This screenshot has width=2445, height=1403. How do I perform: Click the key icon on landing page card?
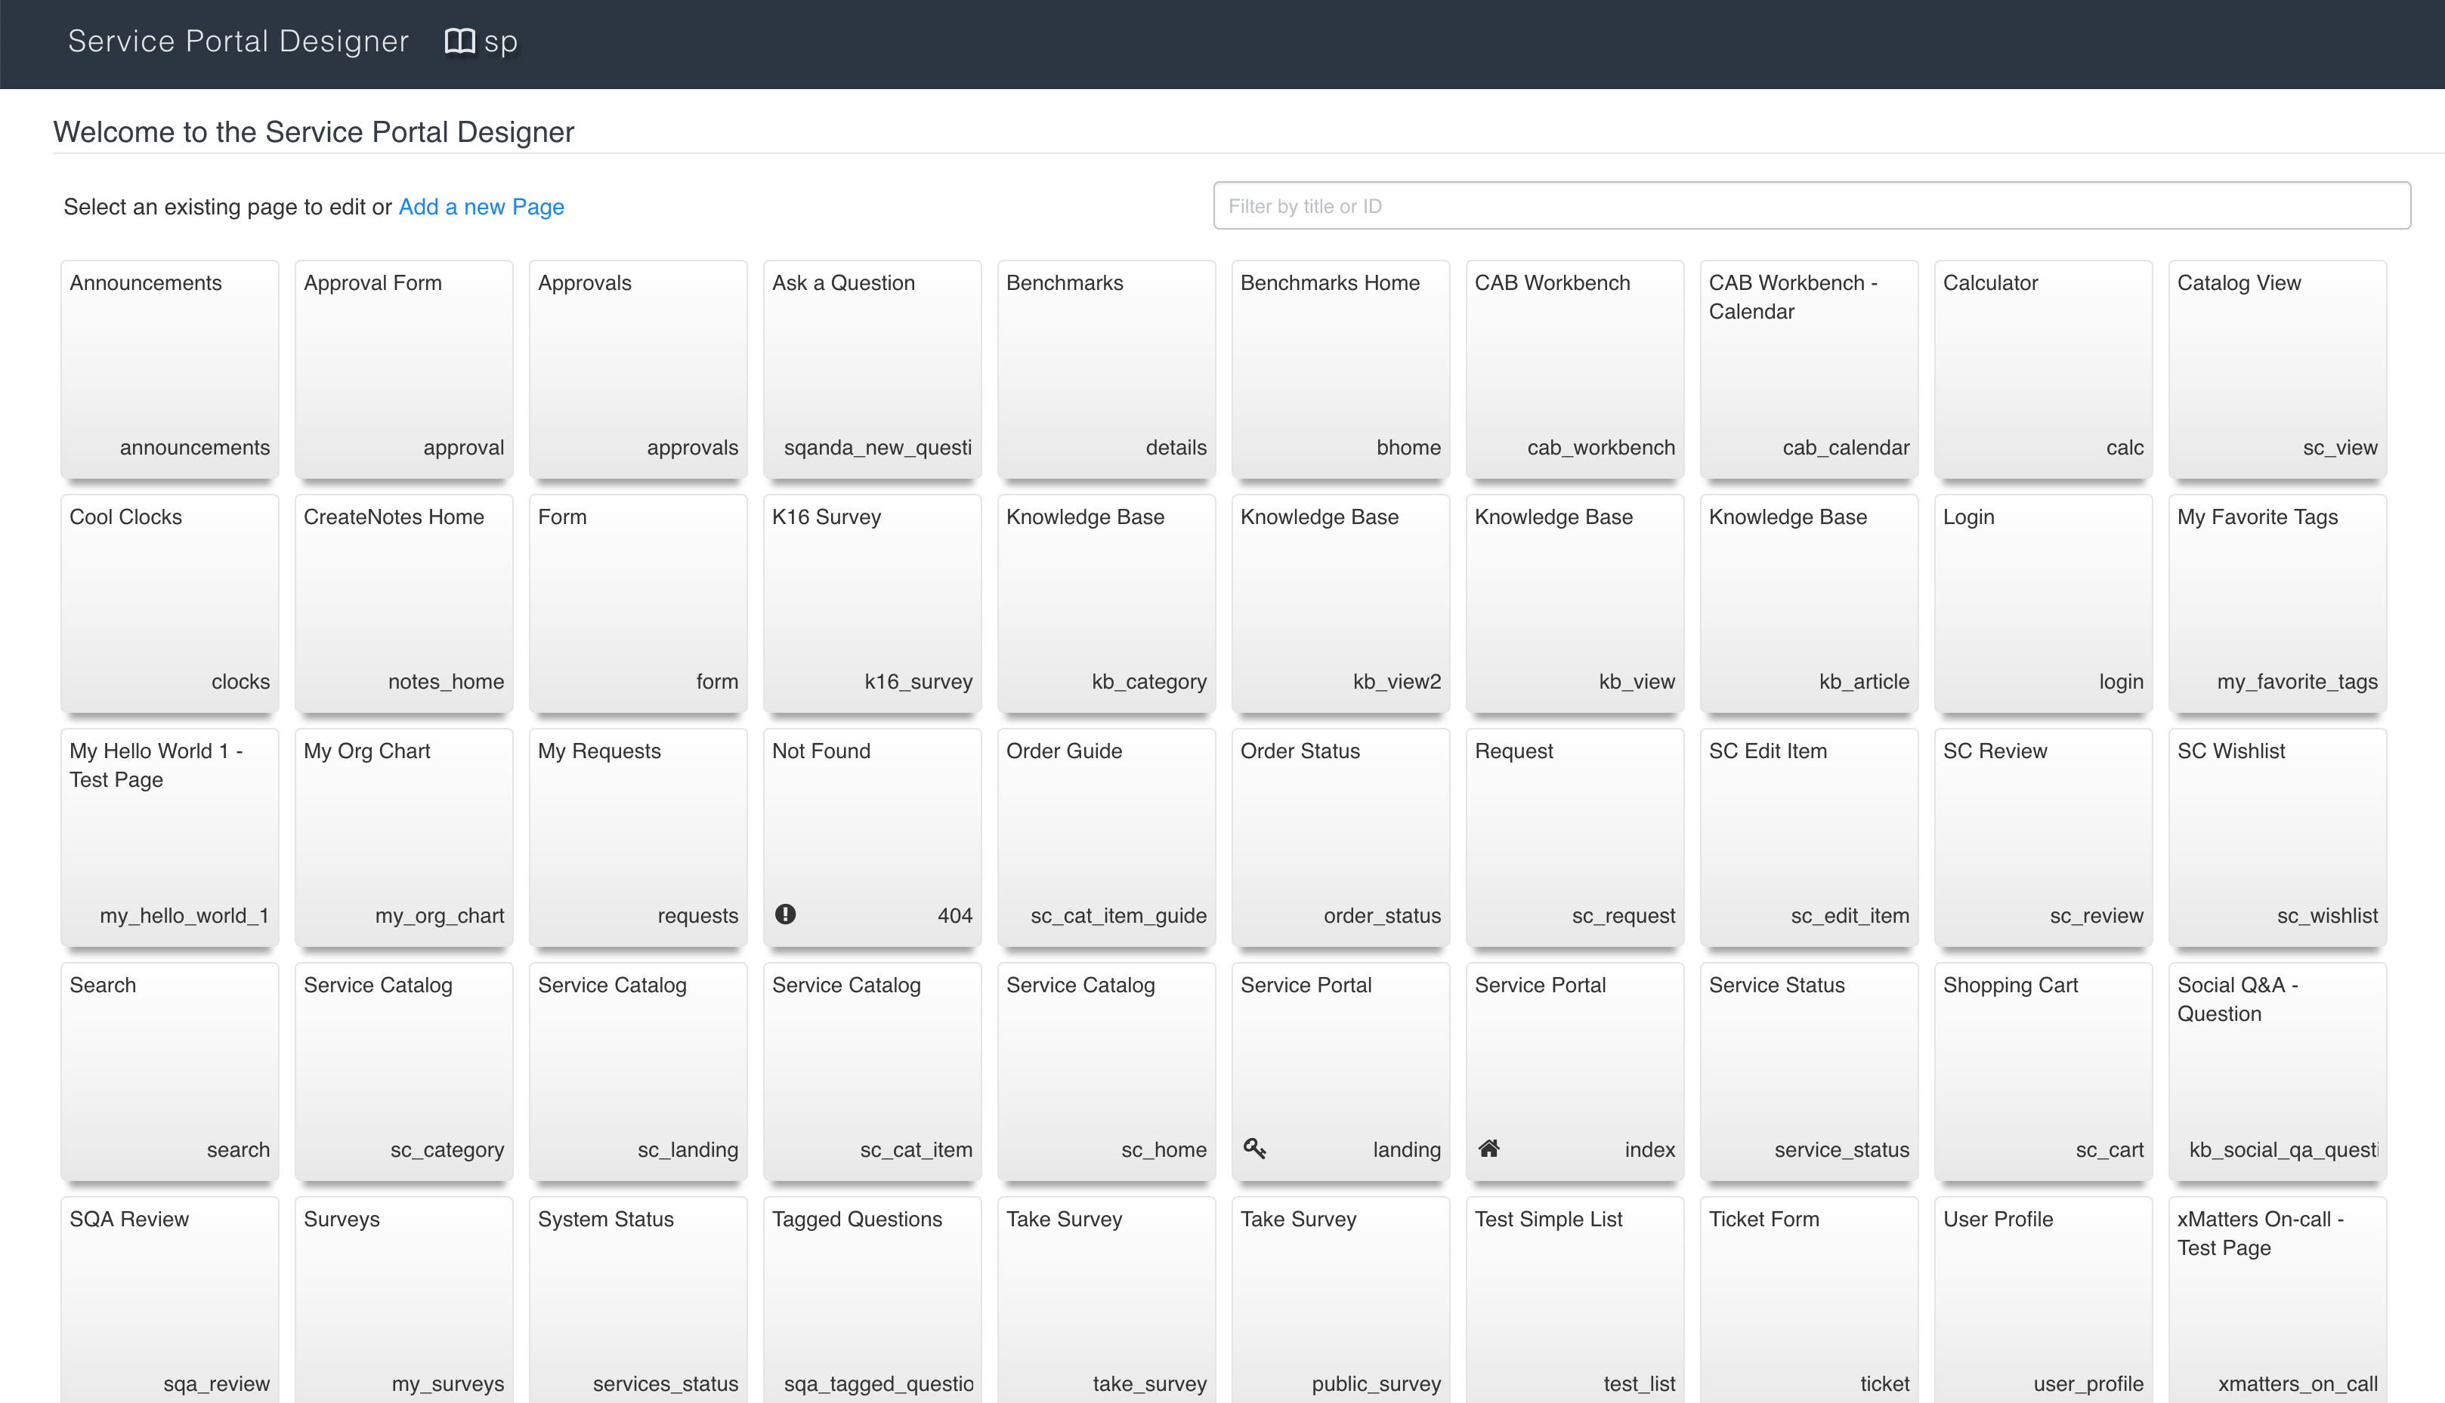[1254, 1148]
